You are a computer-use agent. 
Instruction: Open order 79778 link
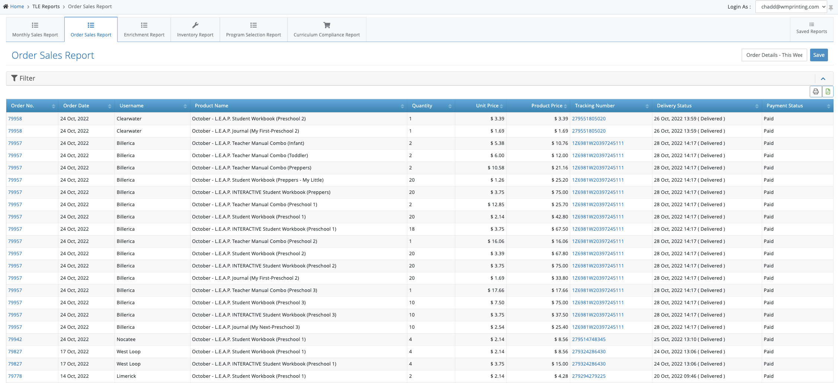tap(15, 376)
